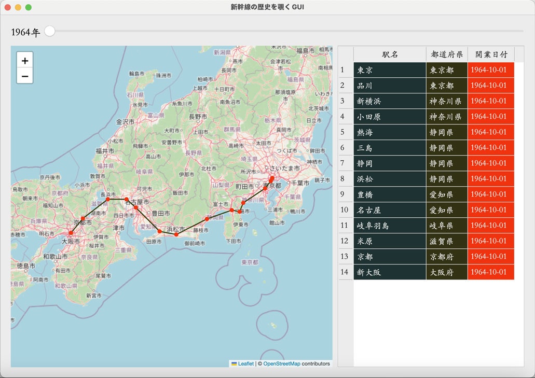Screen dimensions: 535x378
Task: Select the 静岡 station row
Action: click(390, 163)
